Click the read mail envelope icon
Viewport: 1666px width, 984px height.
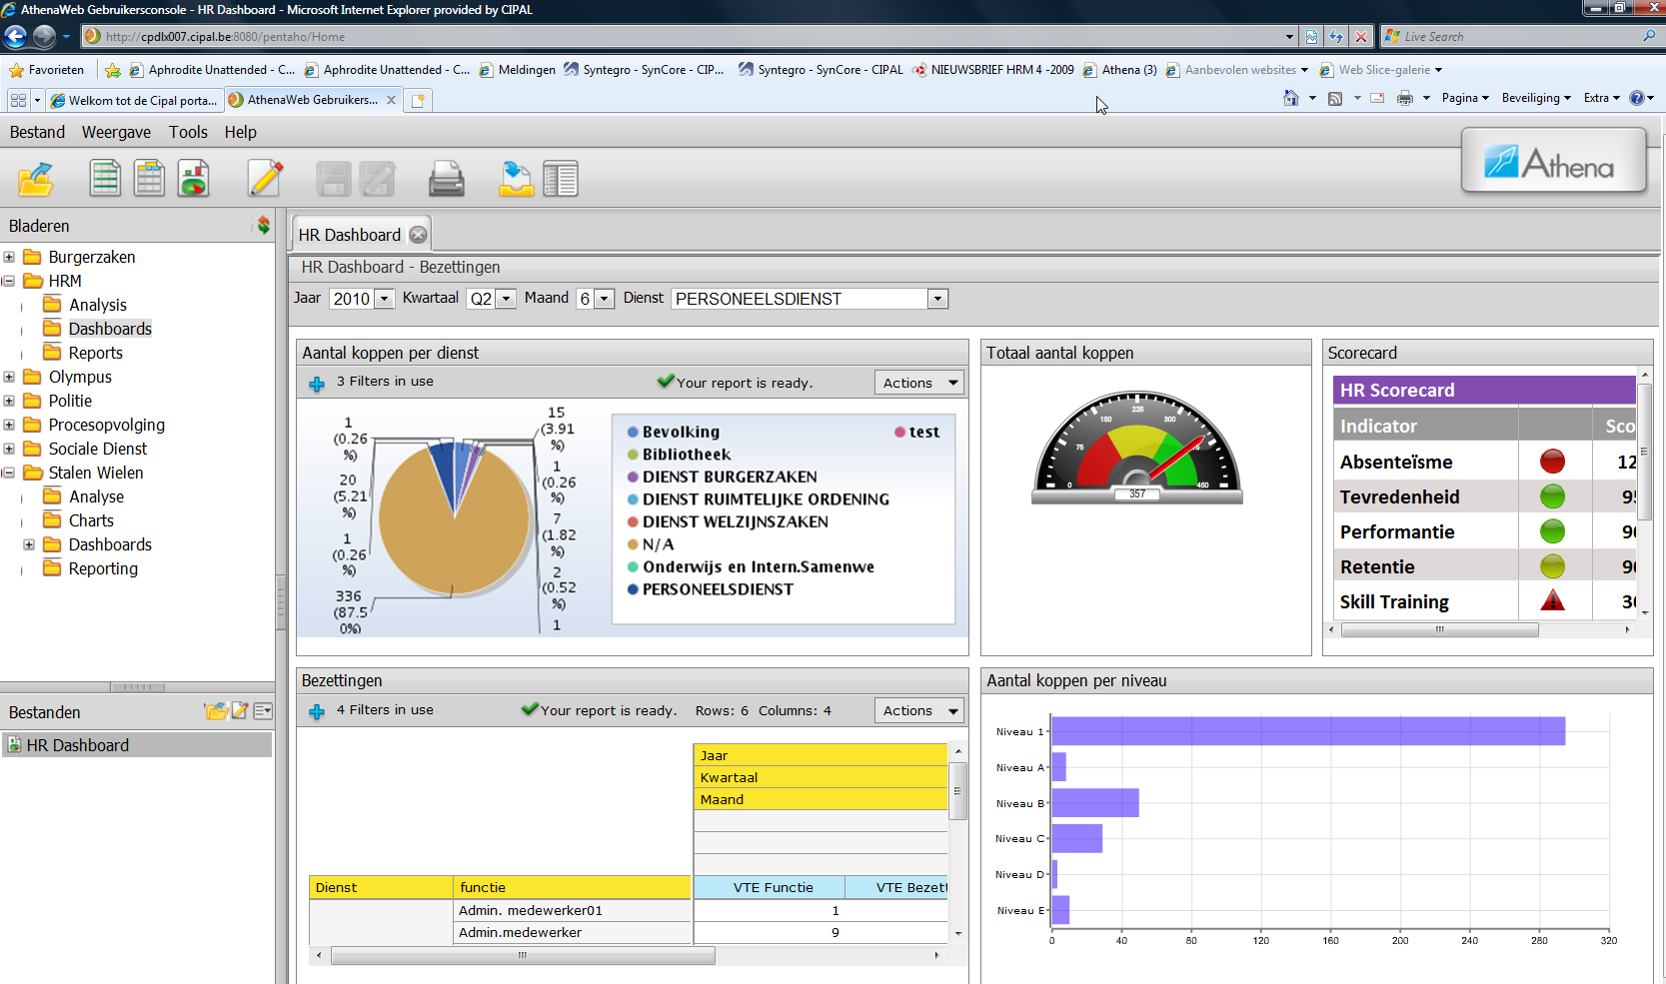click(1377, 98)
